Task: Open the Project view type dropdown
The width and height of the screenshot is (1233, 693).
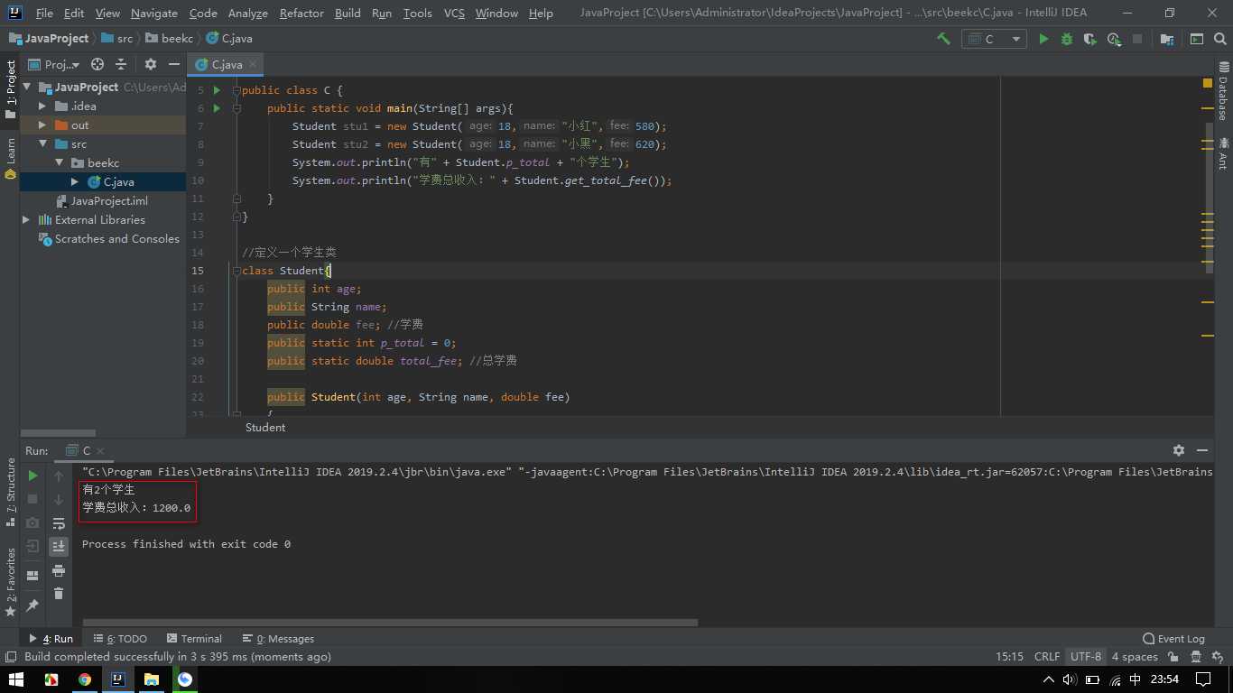Action: click(x=54, y=64)
